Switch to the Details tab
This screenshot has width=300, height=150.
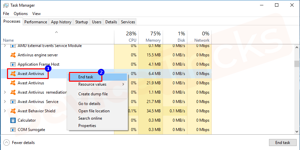(x=111, y=22)
